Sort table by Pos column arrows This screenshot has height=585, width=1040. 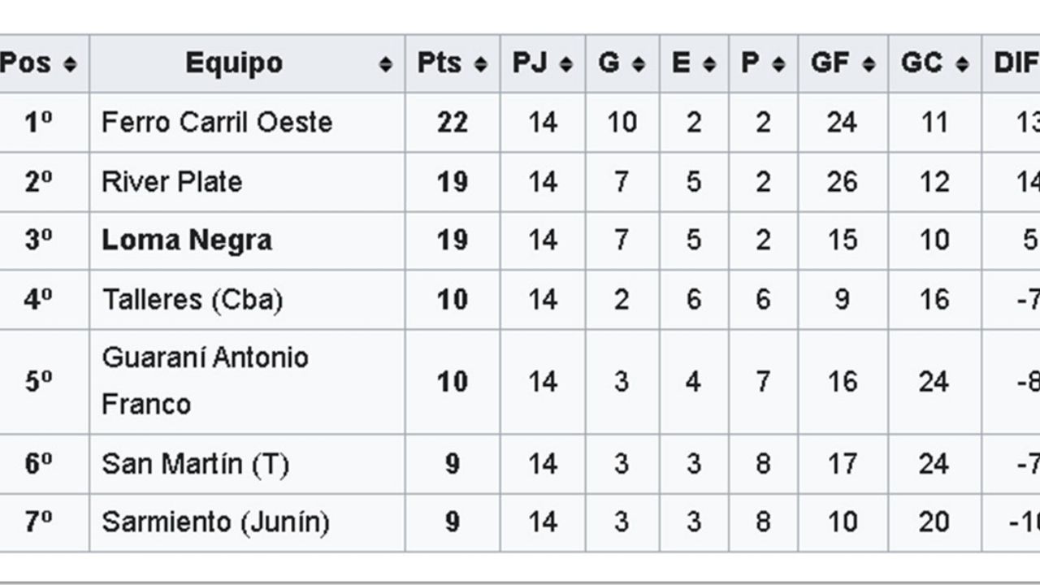click(70, 63)
